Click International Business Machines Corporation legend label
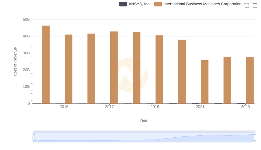 [202, 4]
